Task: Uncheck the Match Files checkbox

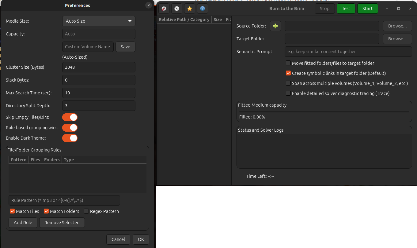Action: coord(12,211)
